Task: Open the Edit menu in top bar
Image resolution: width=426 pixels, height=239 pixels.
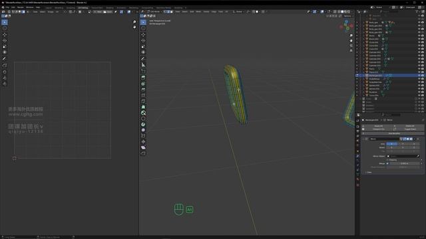Action: [13, 7]
